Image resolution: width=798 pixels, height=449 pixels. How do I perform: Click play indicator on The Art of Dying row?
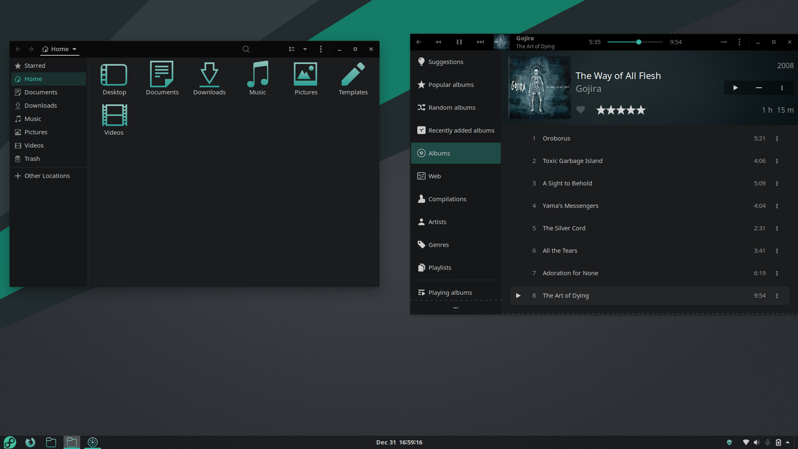click(518, 296)
